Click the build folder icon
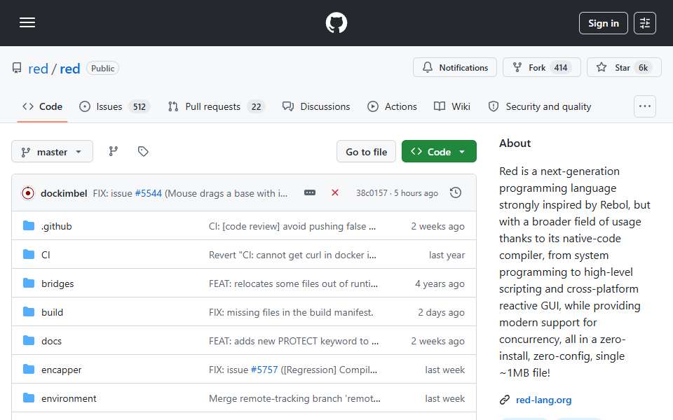673x420 pixels. [29, 312]
